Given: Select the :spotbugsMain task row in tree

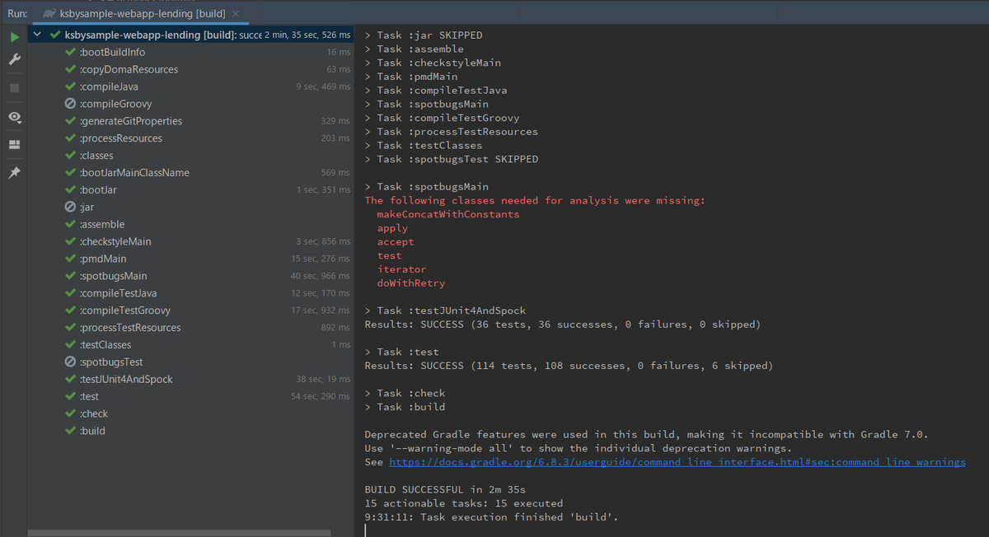Looking at the screenshot, I should click(190, 276).
